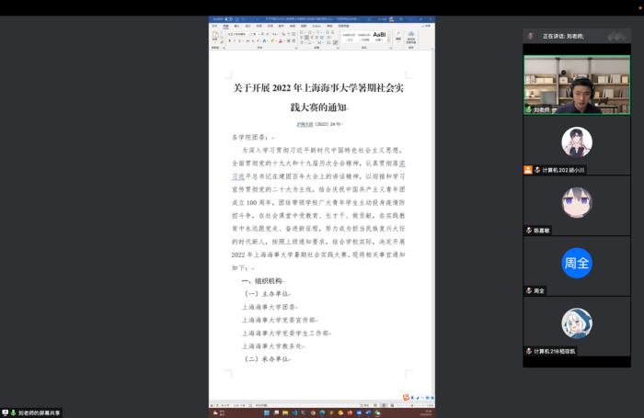
Task: Toggle italic formatting in Word ribbon
Action: click(235, 41)
